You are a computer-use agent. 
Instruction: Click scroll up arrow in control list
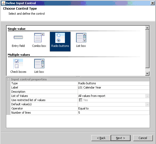[147, 28]
